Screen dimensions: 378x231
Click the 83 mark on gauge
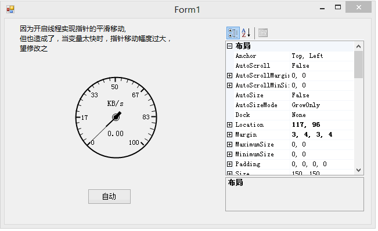(146, 117)
